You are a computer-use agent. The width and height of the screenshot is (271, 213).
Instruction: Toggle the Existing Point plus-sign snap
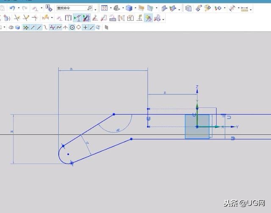(85, 27)
